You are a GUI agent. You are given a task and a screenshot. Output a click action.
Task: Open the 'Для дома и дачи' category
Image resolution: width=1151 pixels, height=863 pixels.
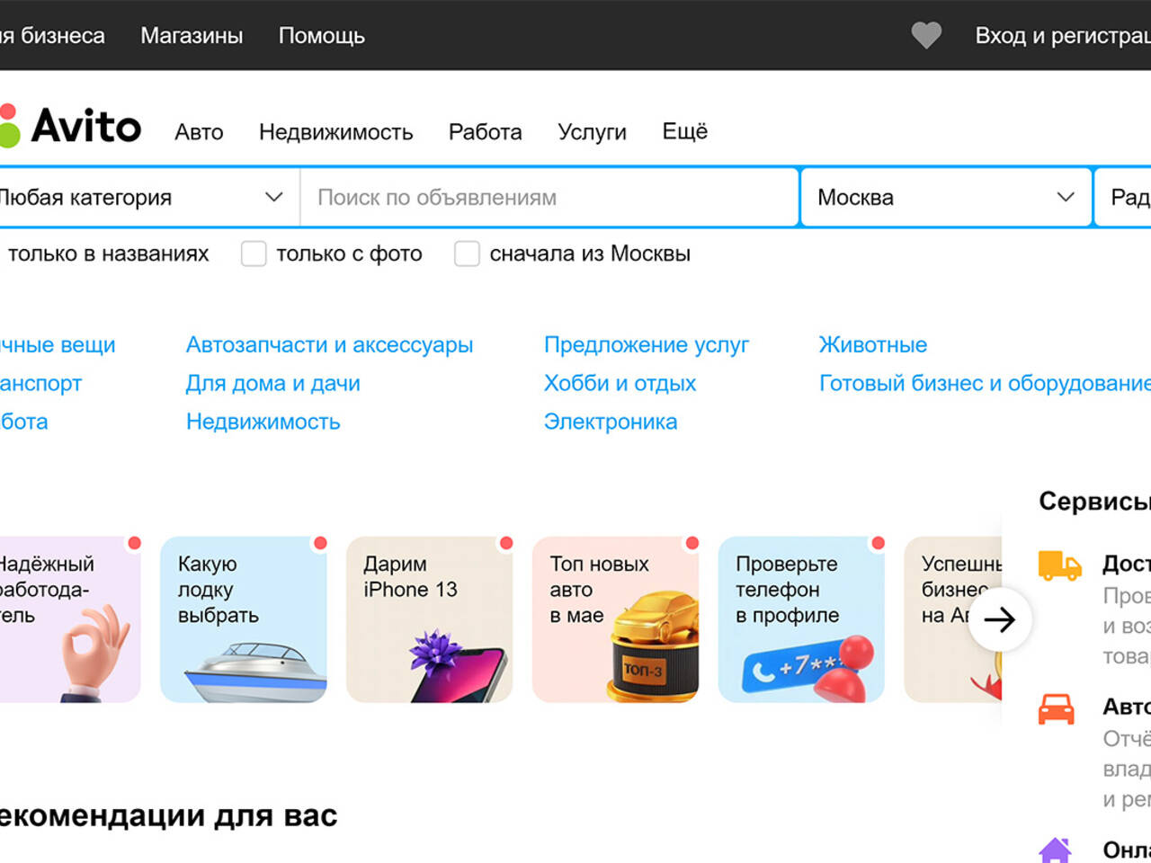click(x=273, y=383)
